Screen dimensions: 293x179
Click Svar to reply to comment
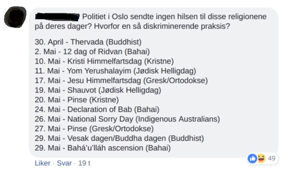64,163
